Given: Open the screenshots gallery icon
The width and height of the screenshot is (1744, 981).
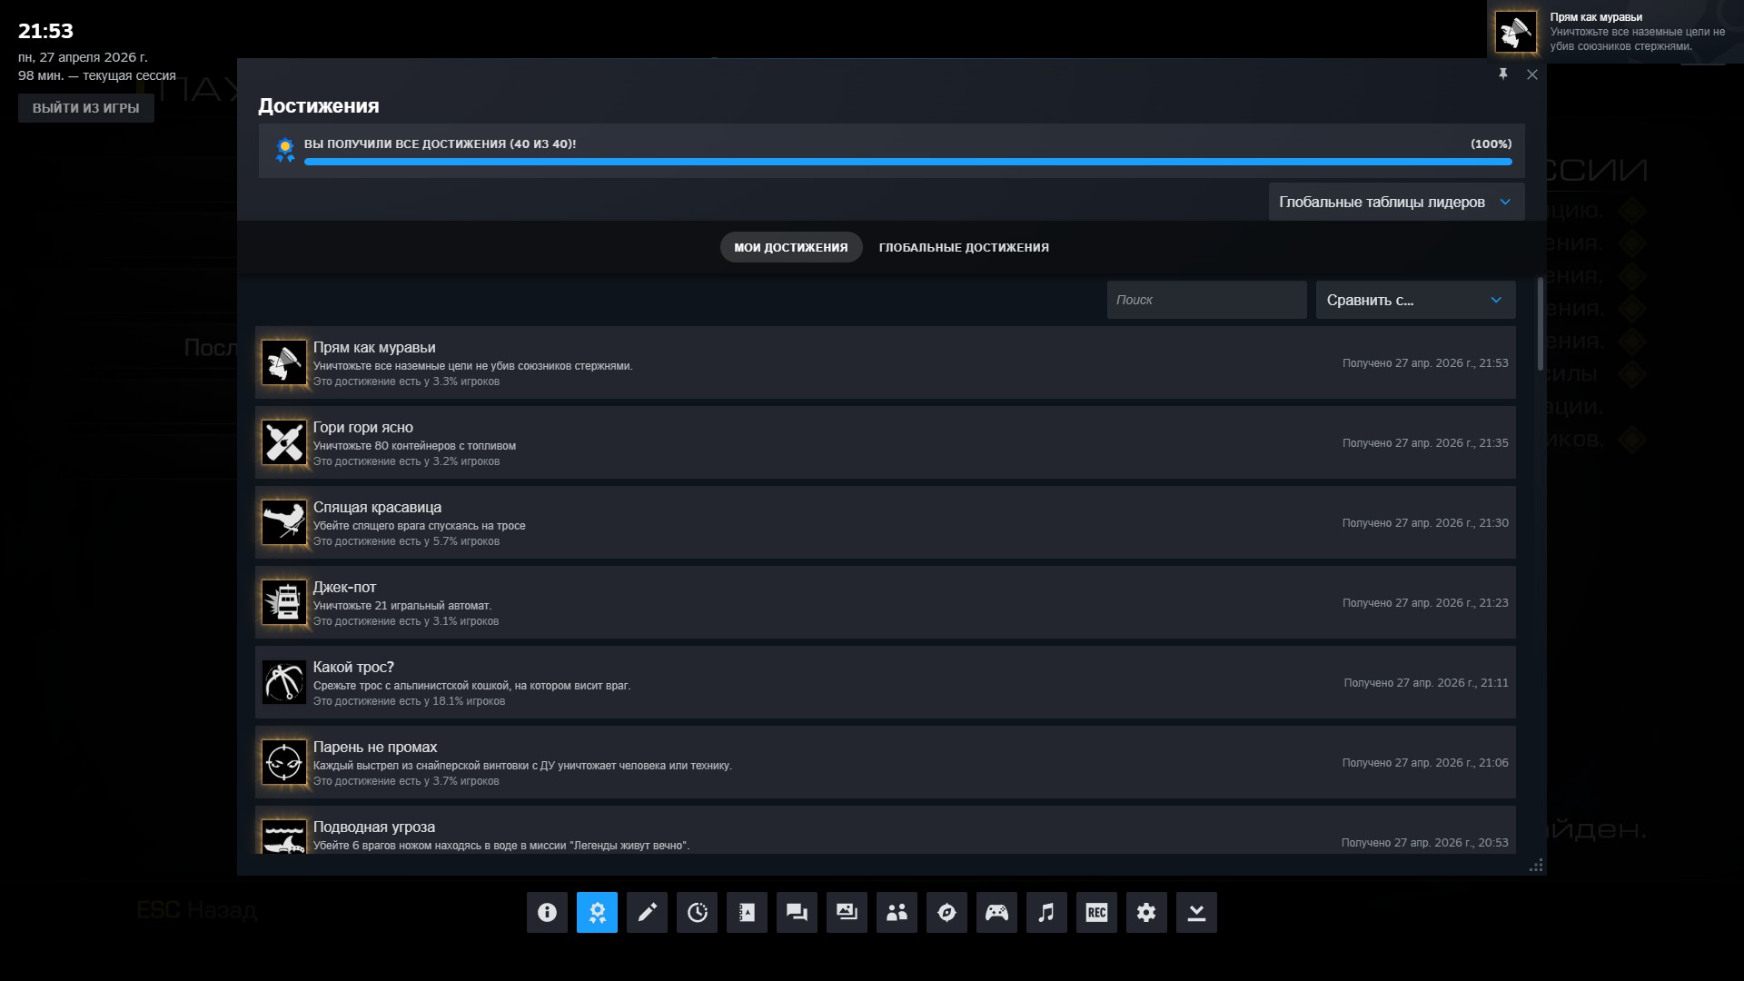Looking at the screenshot, I should pos(847,912).
